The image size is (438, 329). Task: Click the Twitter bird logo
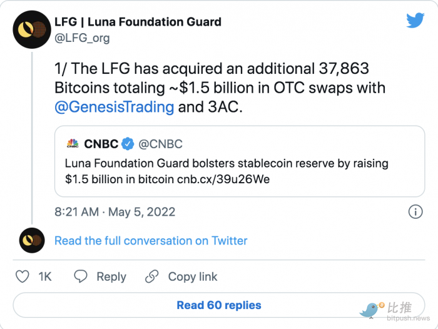[x=415, y=21]
